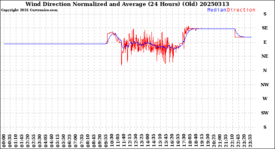
Task: Click the 07:00 time axis label
Action: [76, 141]
